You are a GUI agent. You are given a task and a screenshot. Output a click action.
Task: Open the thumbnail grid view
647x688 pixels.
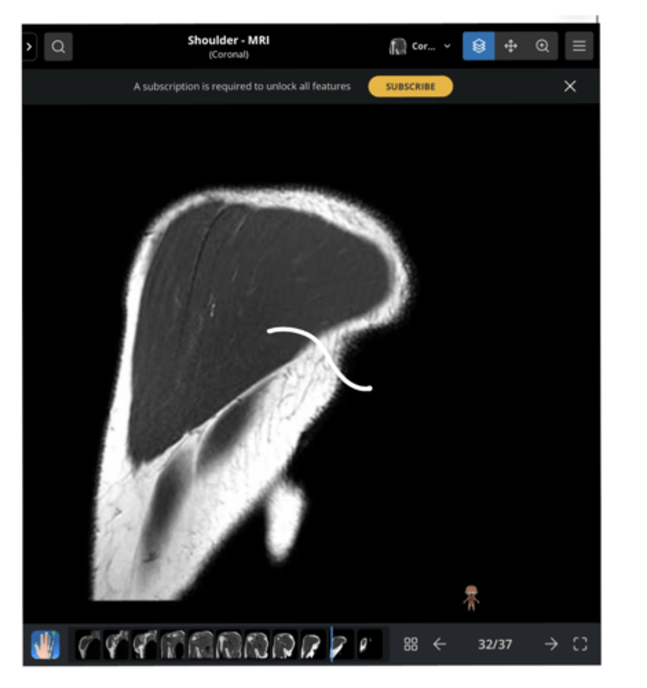pyautogui.click(x=411, y=644)
